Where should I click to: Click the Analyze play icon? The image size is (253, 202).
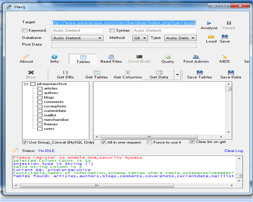tap(209, 23)
